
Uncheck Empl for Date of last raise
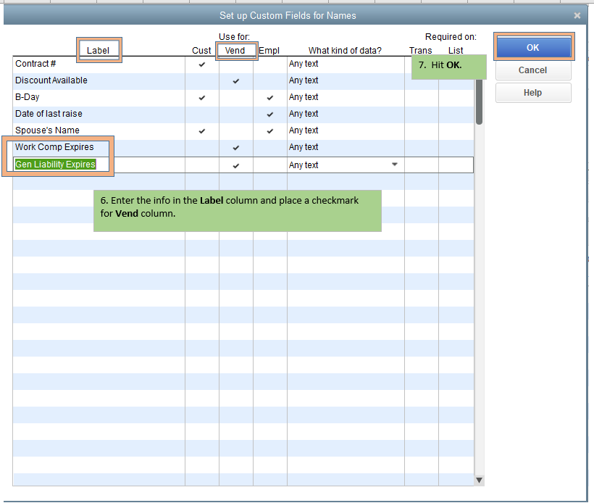click(270, 114)
